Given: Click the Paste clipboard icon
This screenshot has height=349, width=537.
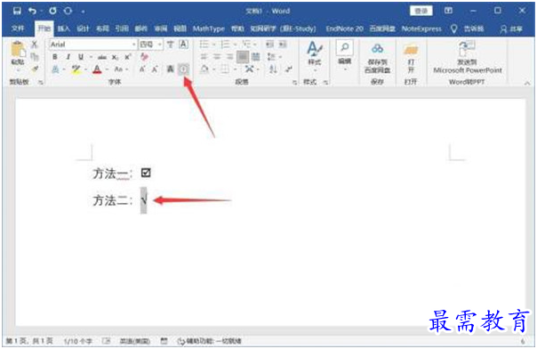Looking at the screenshot, I should (18, 50).
